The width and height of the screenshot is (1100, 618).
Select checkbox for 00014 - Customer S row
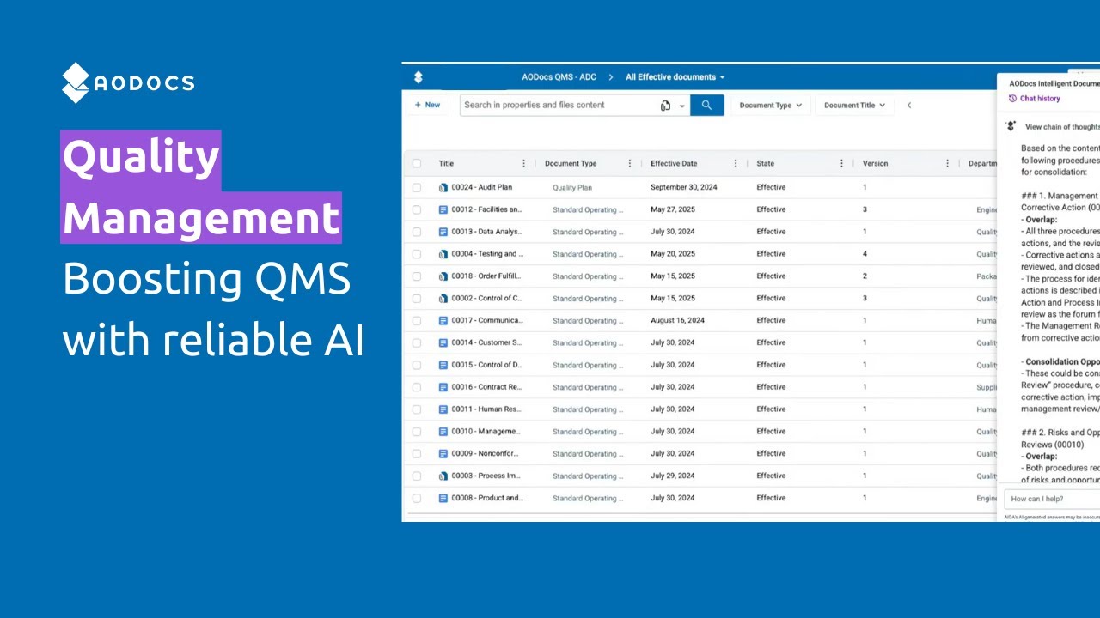click(417, 342)
